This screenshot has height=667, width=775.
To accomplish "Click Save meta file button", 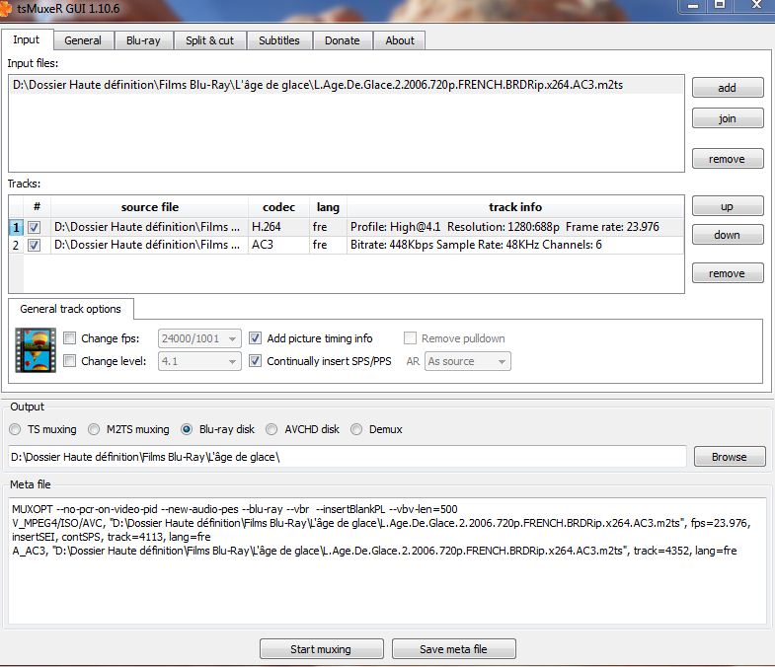I will (x=454, y=649).
